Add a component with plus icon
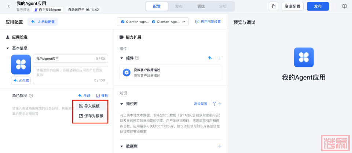The width and height of the screenshot is (352, 153). coord(220,58)
